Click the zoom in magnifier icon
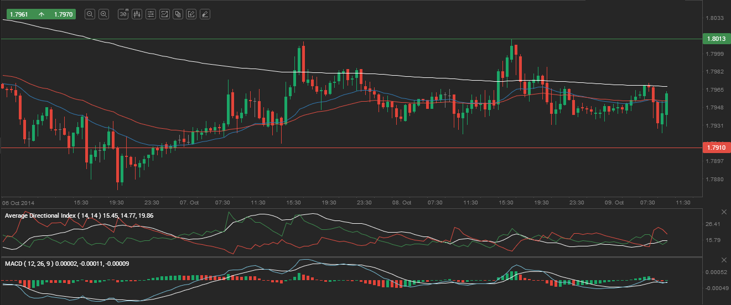This screenshot has width=731, height=305. (x=103, y=14)
